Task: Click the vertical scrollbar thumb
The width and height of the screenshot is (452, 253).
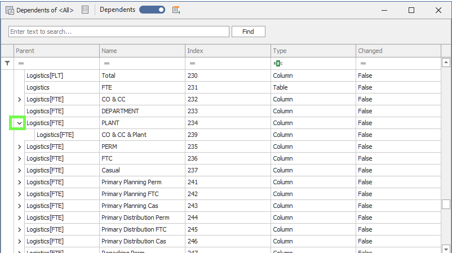Action: pyautogui.click(x=446, y=204)
